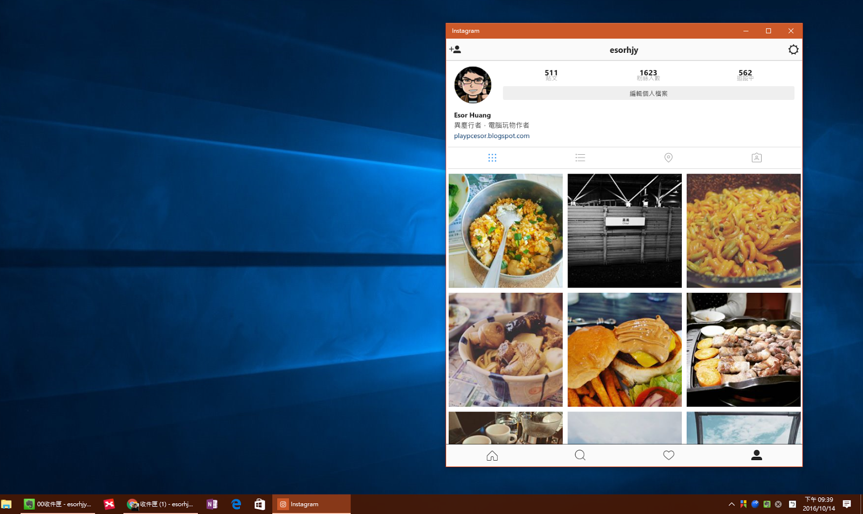Open the 1623 followers list
Screen dimensions: 863x514
pos(648,74)
